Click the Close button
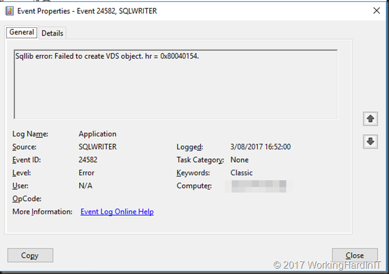This screenshot has height=274, width=389. [x=355, y=255]
